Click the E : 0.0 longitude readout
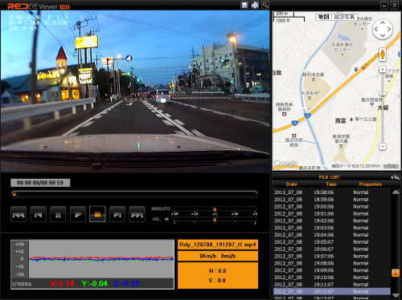Screen dimensions: 402x300 (x=218, y=280)
